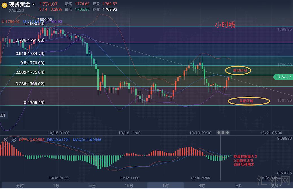Viewport: 293px width, 189px height.
Task: Click the XAUUSD ticker label
Action: (17, 10)
